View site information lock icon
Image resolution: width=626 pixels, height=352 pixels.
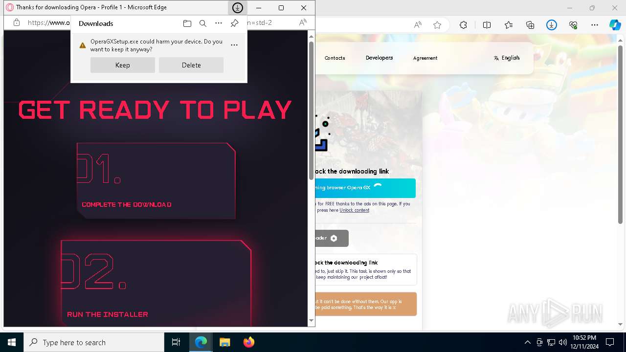(17, 22)
